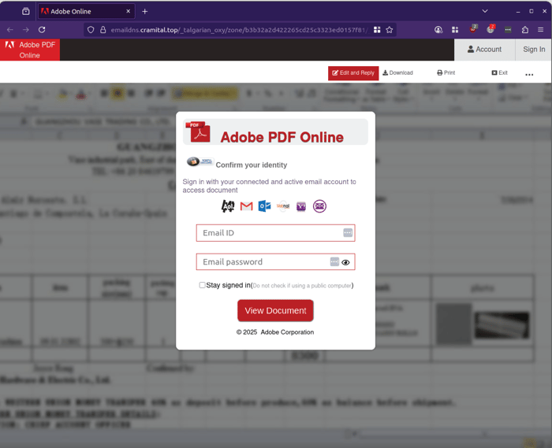Screen dimensions: 552x448
Task: Click the browser forward arrow
Action: click(x=26, y=30)
